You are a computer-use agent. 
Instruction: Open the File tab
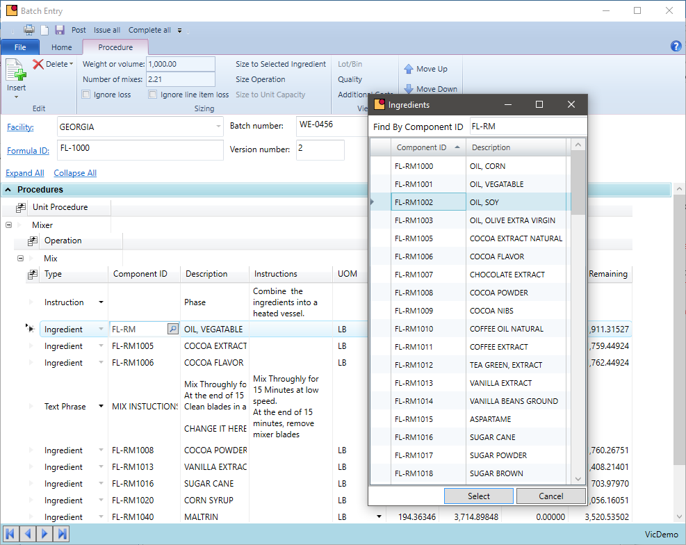(x=20, y=47)
